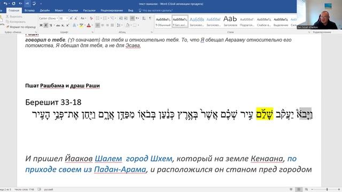Click the borders icon in paragraph group

pos(135,25)
